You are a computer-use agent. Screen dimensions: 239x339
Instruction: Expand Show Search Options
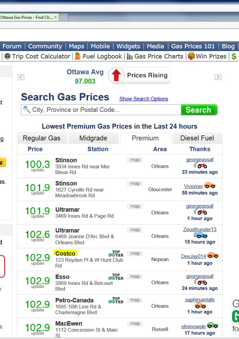(x=144, y=99)
